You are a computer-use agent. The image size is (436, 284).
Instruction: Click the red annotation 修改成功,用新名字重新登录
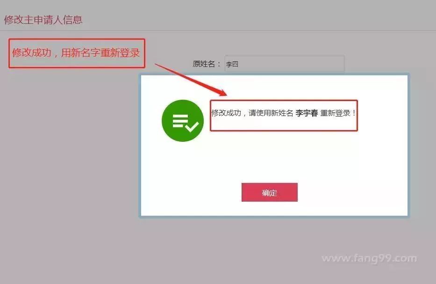[76, 52]
